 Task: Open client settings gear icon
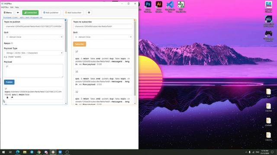89,12
